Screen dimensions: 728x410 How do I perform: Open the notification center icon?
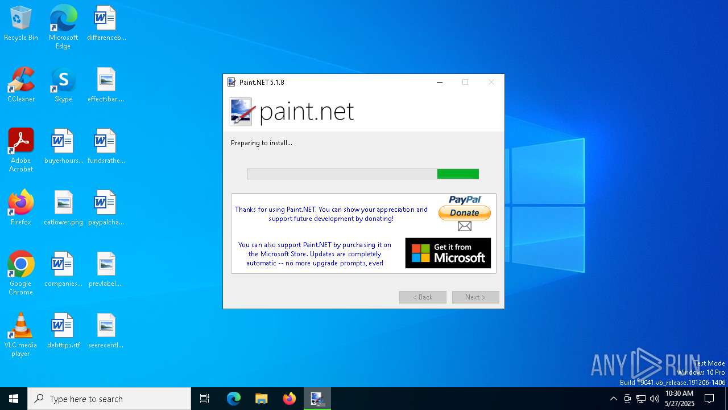(710, 399)
